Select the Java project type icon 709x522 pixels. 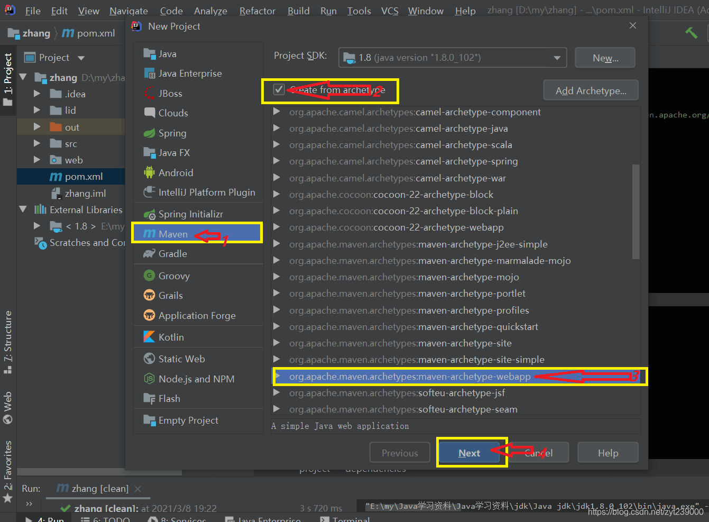[x=150, y=54]
